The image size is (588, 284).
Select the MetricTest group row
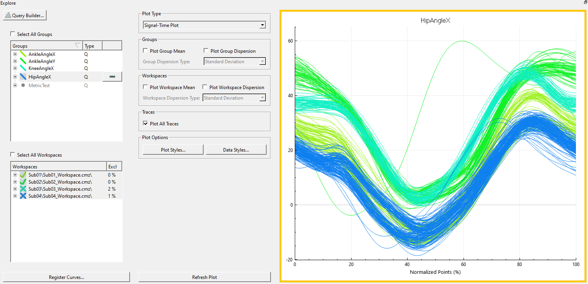[x=67, y=85]
